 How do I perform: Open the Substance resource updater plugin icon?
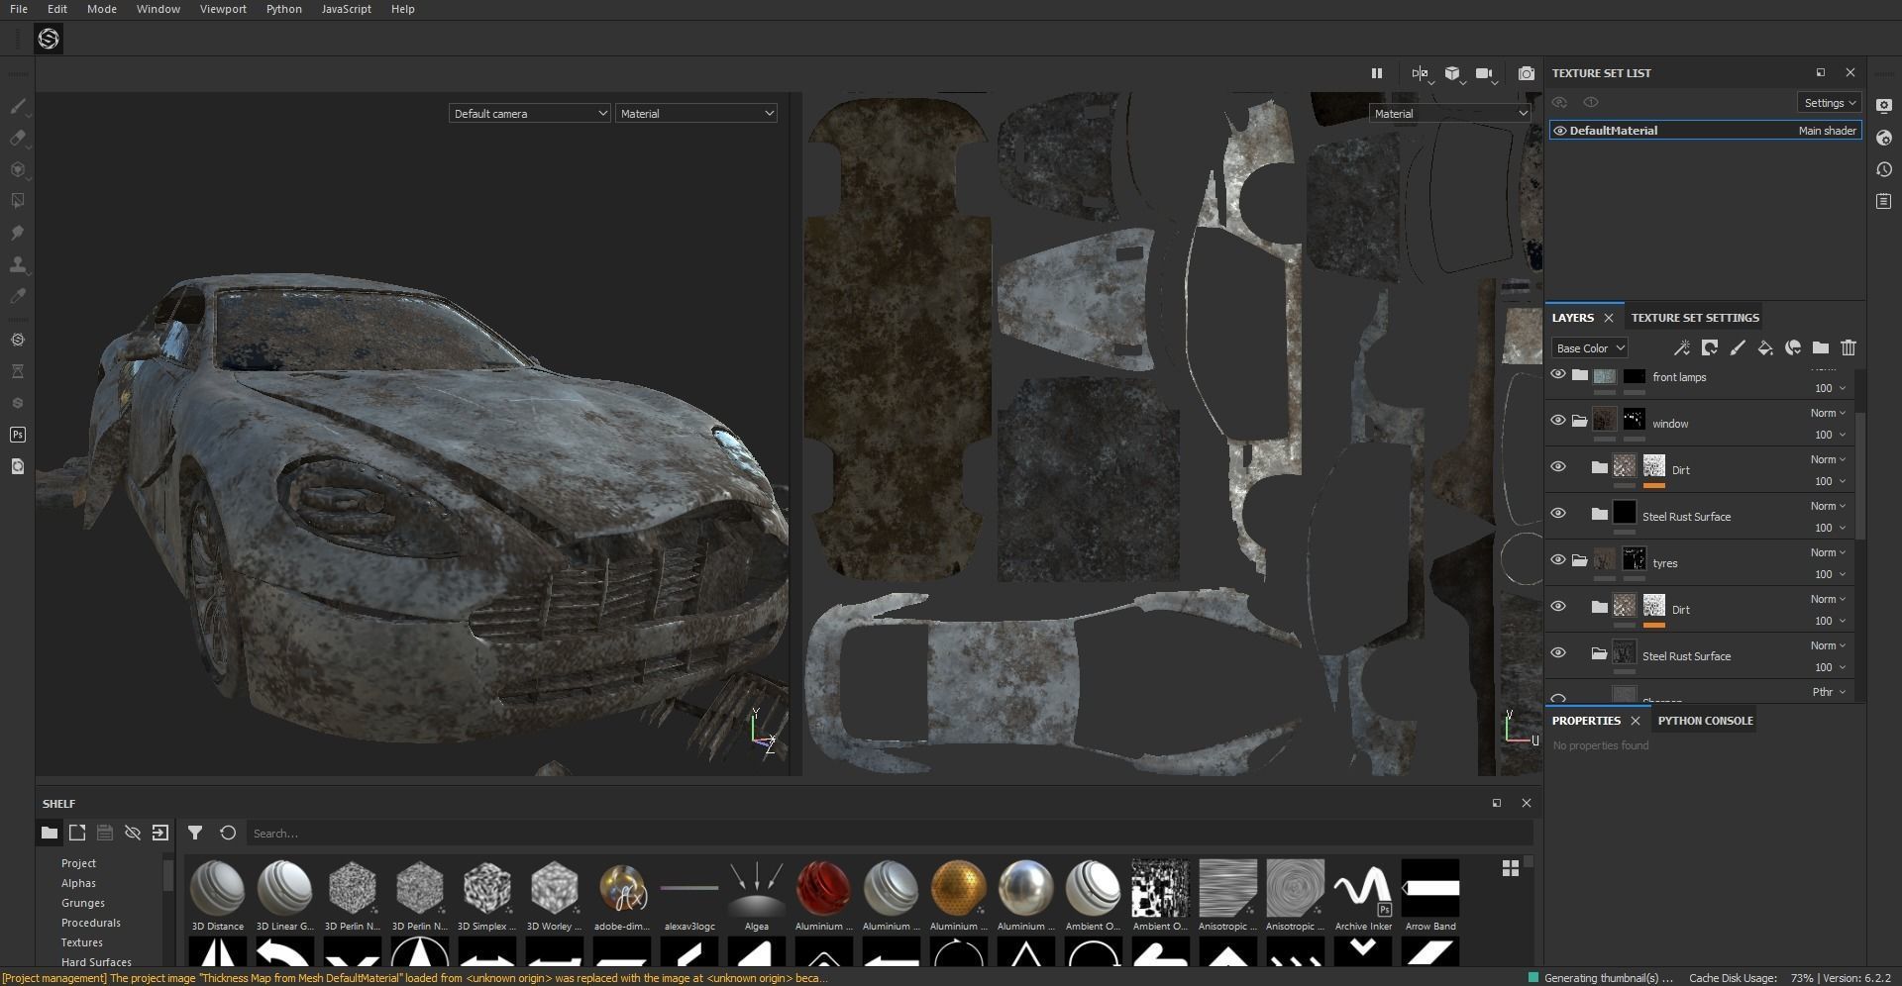[x=18, y=340]
